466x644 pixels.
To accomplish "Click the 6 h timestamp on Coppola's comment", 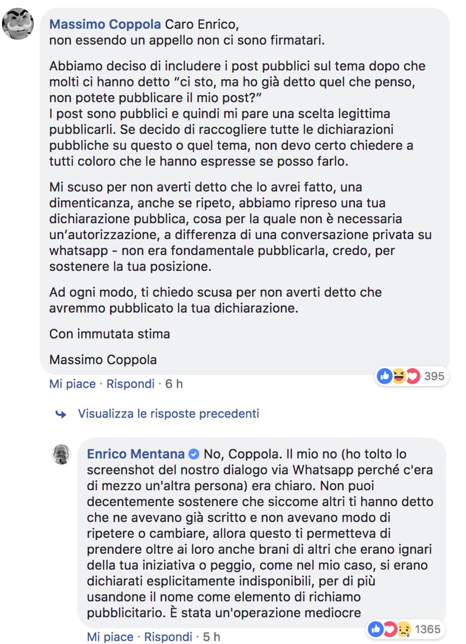I will coord(174,384).
